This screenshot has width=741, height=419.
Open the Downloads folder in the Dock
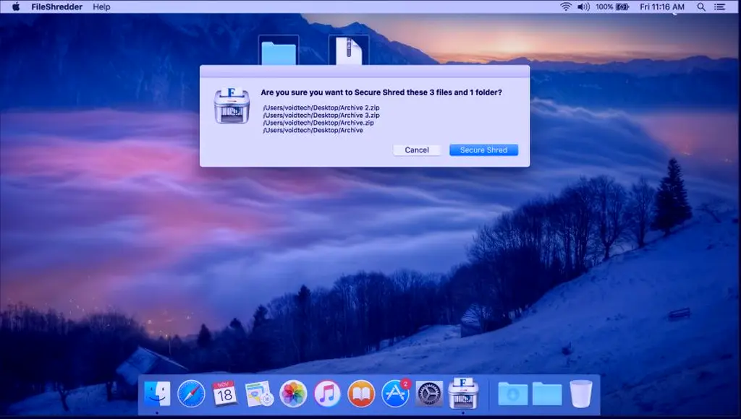(x=513, y=394)
